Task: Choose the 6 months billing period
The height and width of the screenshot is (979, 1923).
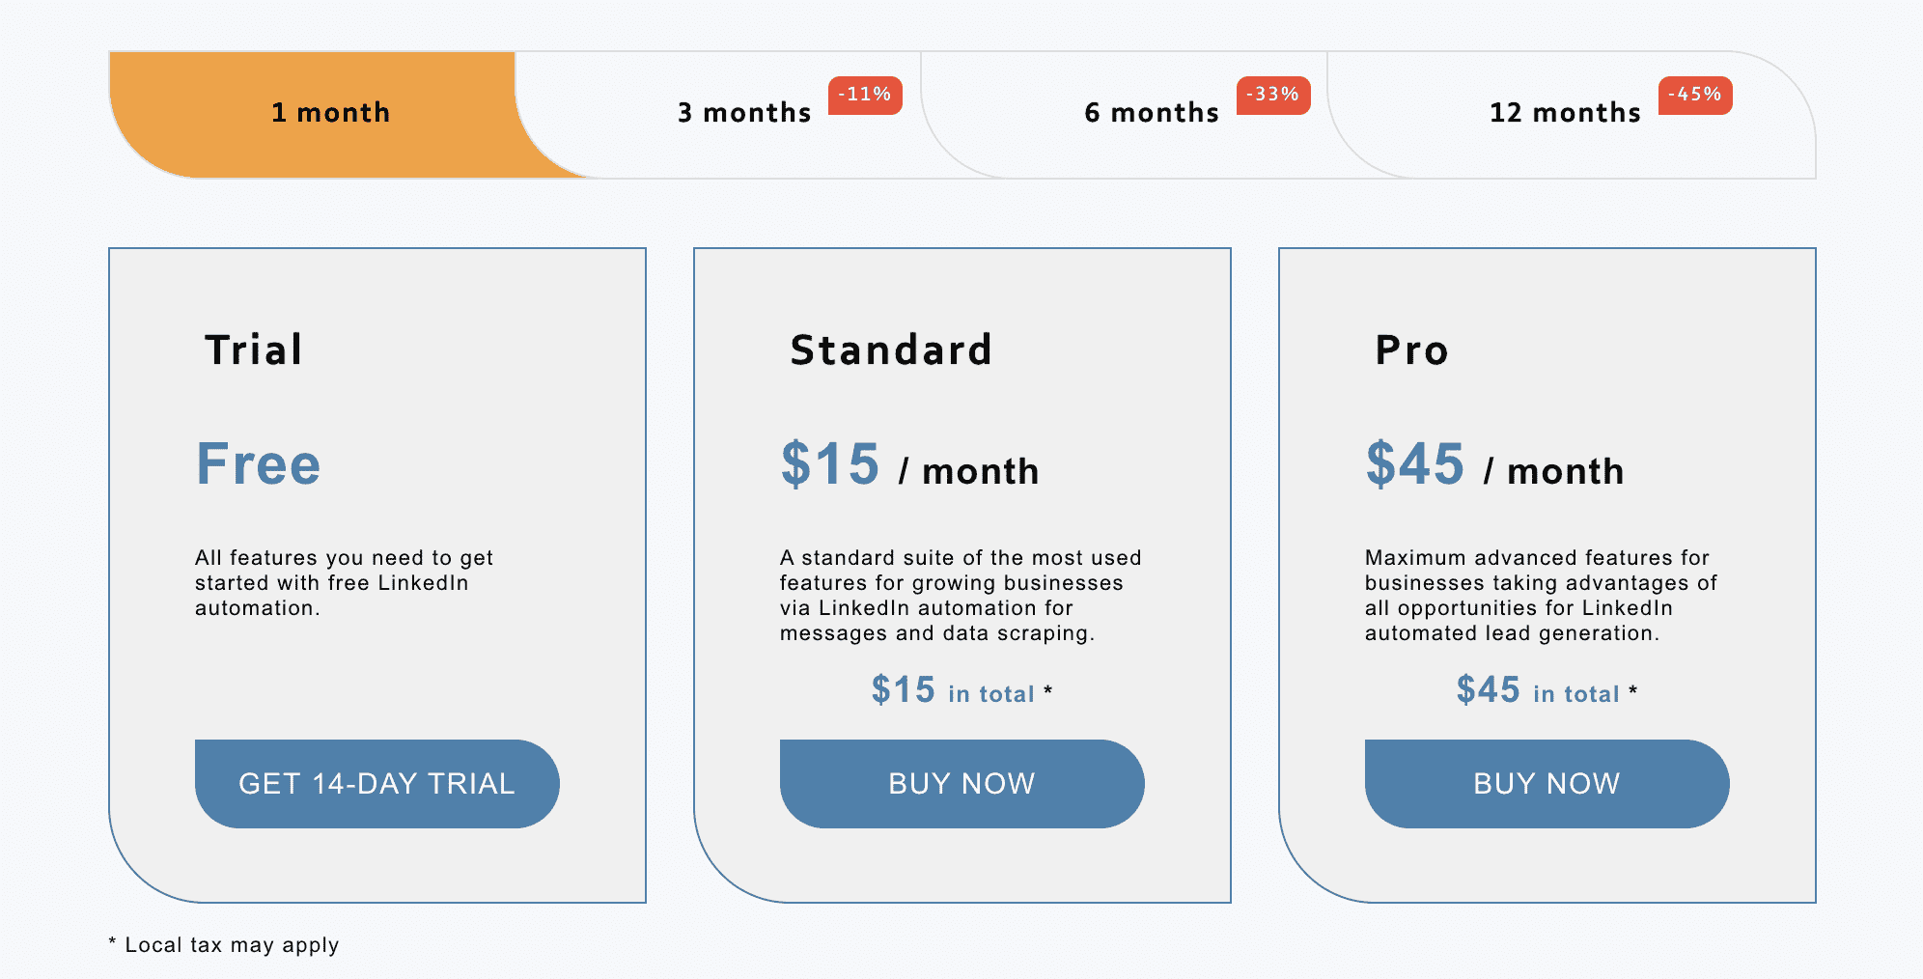Action: click(1151, 113)
